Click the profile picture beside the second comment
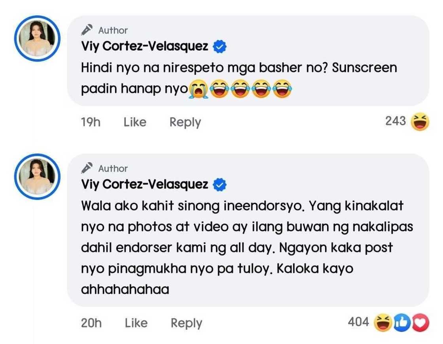The image size is (443, 344). click(x=38, y=177)
